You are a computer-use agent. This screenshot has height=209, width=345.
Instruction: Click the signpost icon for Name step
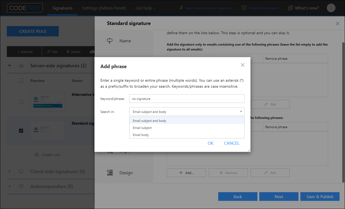[110, 41]
